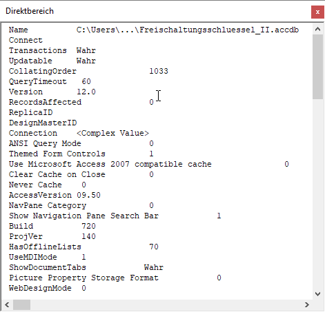Click the 'Clear Cache on Close' label
The width and height of the screenshot is (325, 312).
(57, 174)
